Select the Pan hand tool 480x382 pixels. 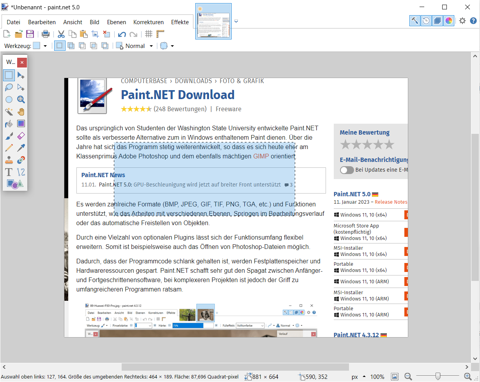point(21,112)
